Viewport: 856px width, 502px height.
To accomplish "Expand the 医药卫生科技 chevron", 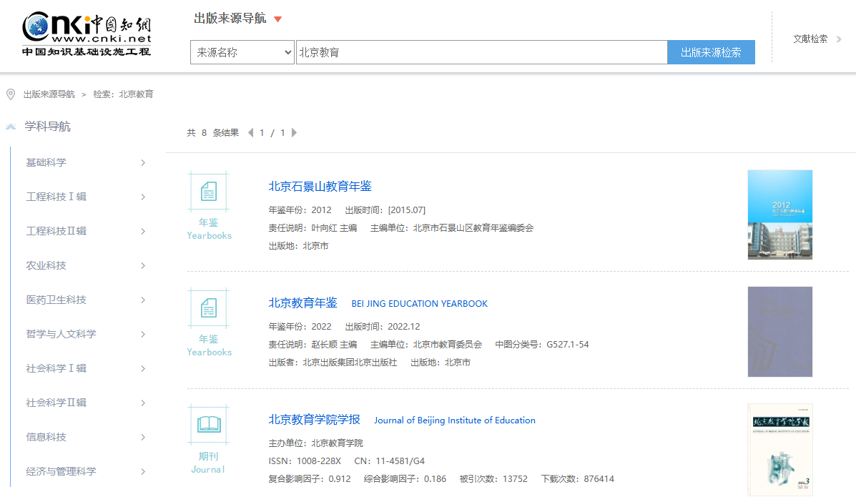I will point(143,300).
